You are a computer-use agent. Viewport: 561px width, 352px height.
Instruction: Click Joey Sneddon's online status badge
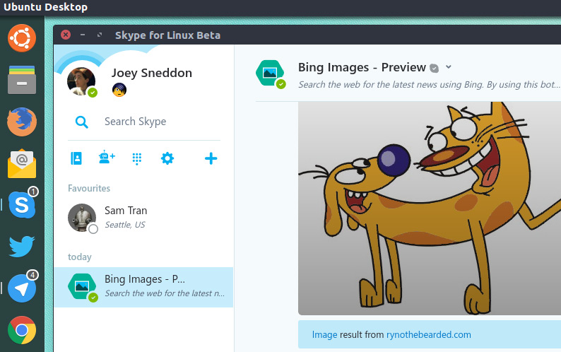tap(93, 93)
